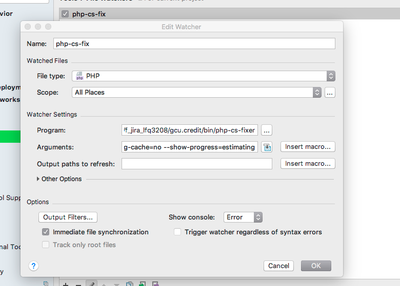Enable Trigger watcher regardless of syntax errors
The height and width of the screenshot is (286, 400).
point(177,232)
